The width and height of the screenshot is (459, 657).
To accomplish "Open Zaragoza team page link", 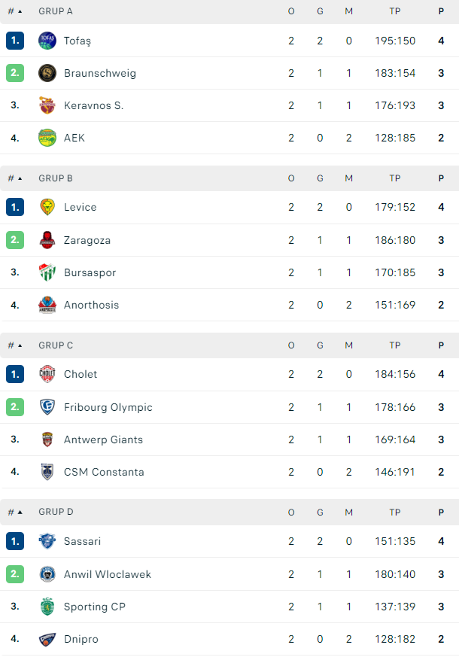I will [x=87, y=241].
